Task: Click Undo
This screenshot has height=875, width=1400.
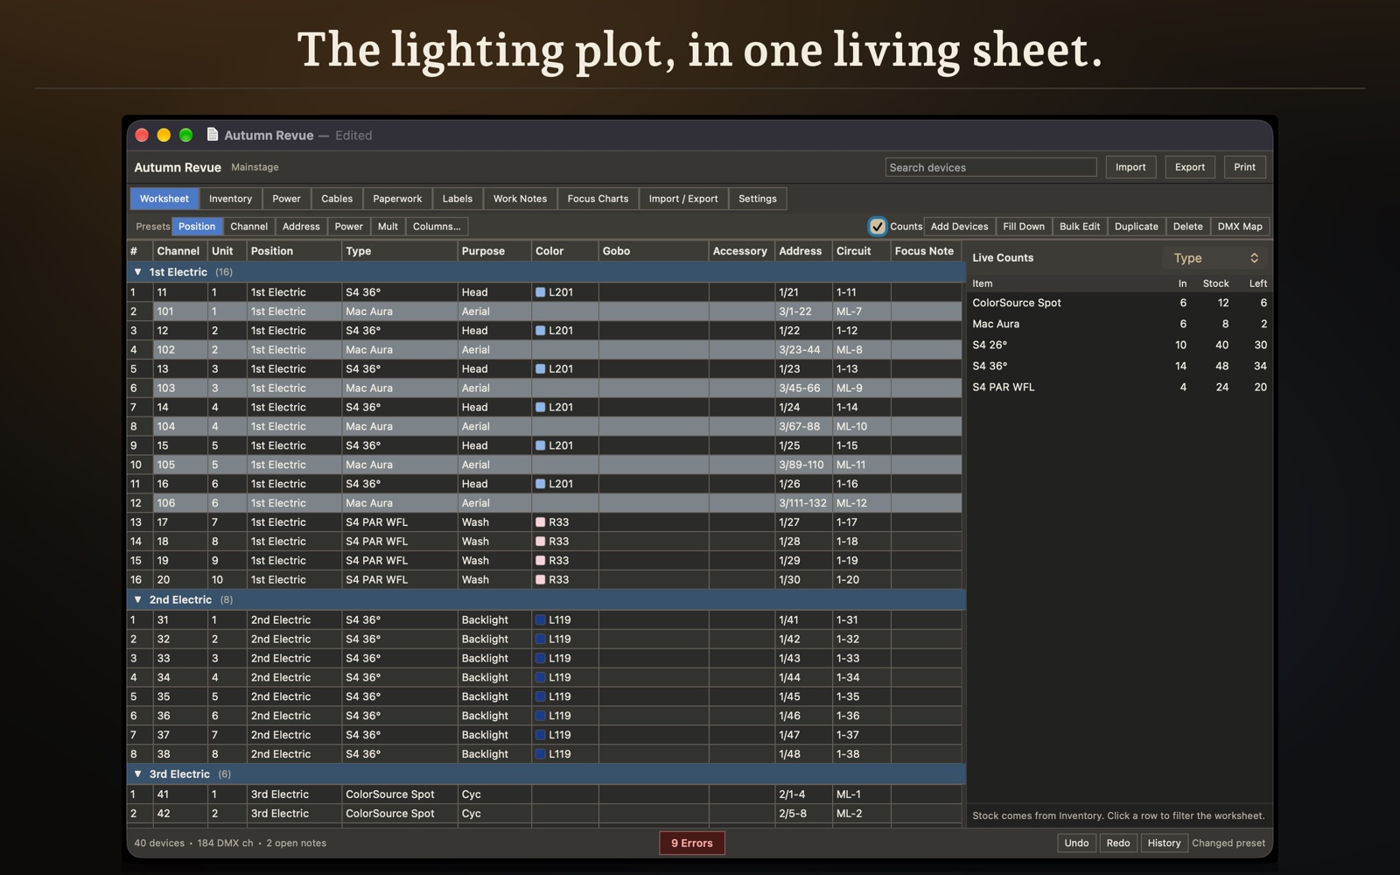Action: click(x=1076, y=843)
